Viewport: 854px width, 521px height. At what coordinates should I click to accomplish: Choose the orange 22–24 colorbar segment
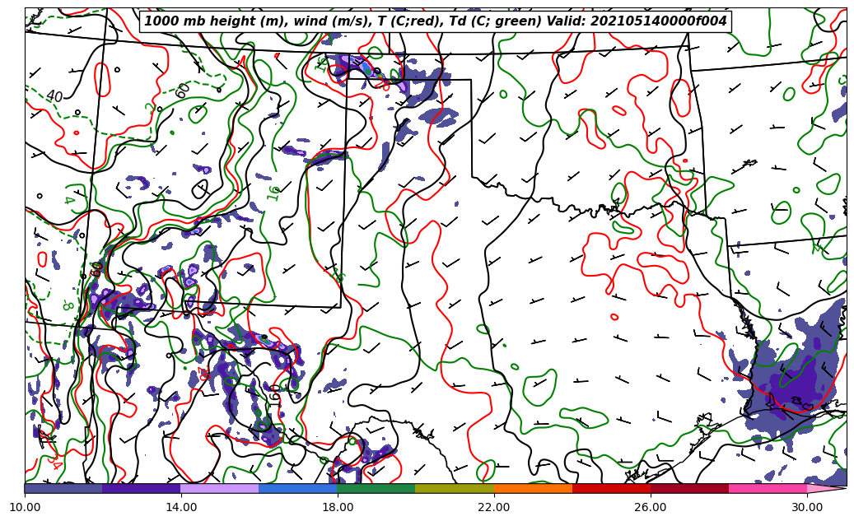coord(533,488)
